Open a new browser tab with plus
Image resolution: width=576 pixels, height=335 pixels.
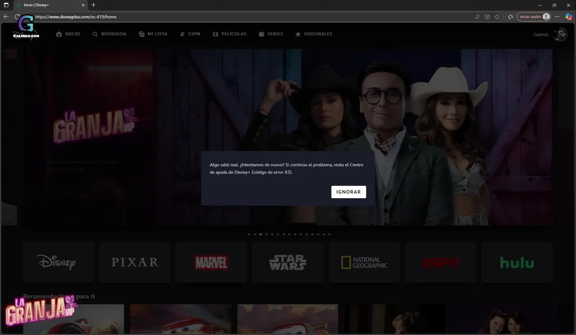(x=94, y=5)
